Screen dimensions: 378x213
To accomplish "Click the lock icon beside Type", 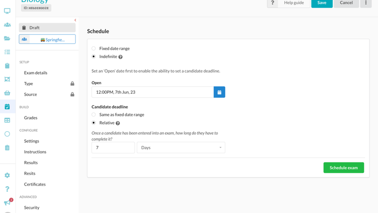I will (x=72, y=84).
